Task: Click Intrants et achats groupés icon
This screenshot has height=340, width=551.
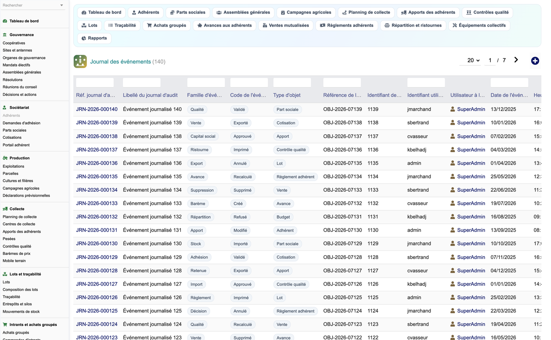Action: pos(5,325)
